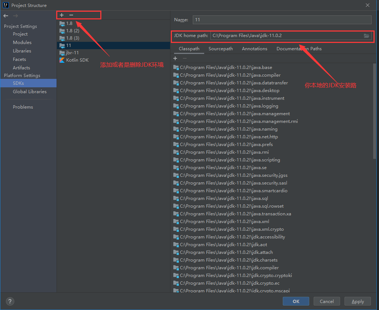
Task: Click the add classpath entry plus icon
Action: point(175,58)
